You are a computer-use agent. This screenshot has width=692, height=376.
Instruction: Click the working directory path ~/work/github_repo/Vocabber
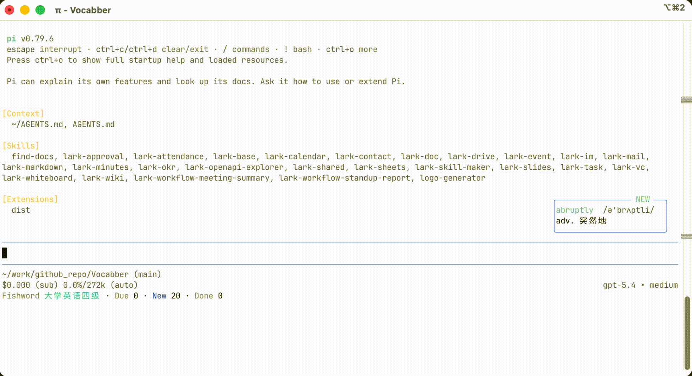tap(66, 274)
